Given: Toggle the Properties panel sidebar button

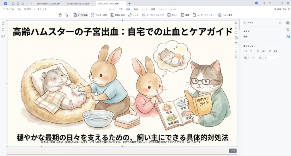Looking at the screenshot, I should tap(288, 23).
